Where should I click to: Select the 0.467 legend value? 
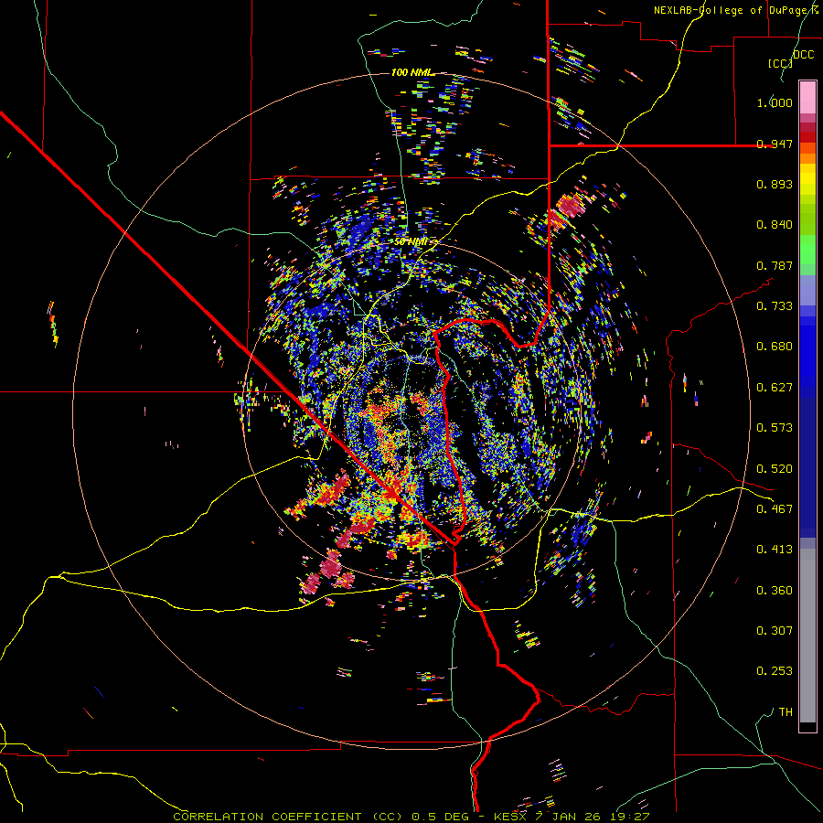point(775,509)
